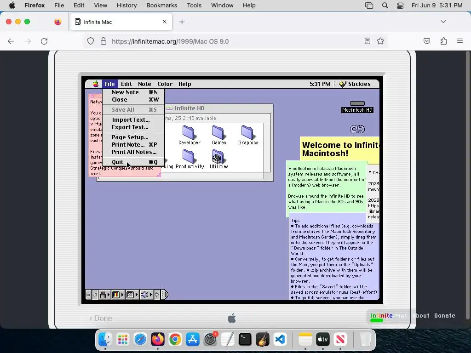Open the monitor resolution Control Strip module
The height and width of the screenshot is (353, 471).
pyautogui.click(x=132, y=295)
